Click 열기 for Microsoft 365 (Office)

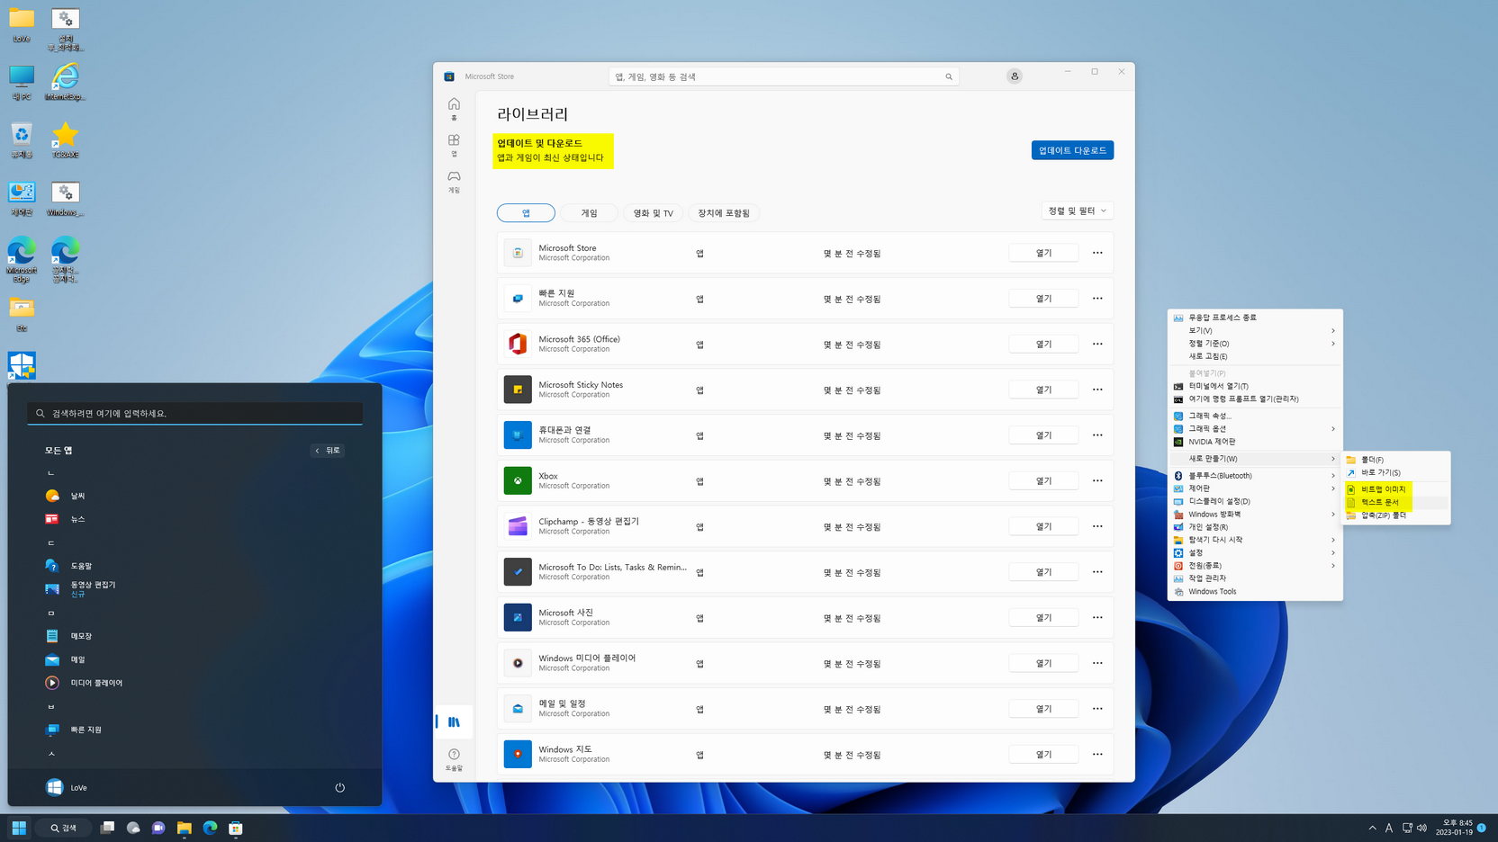(1043, 344)
